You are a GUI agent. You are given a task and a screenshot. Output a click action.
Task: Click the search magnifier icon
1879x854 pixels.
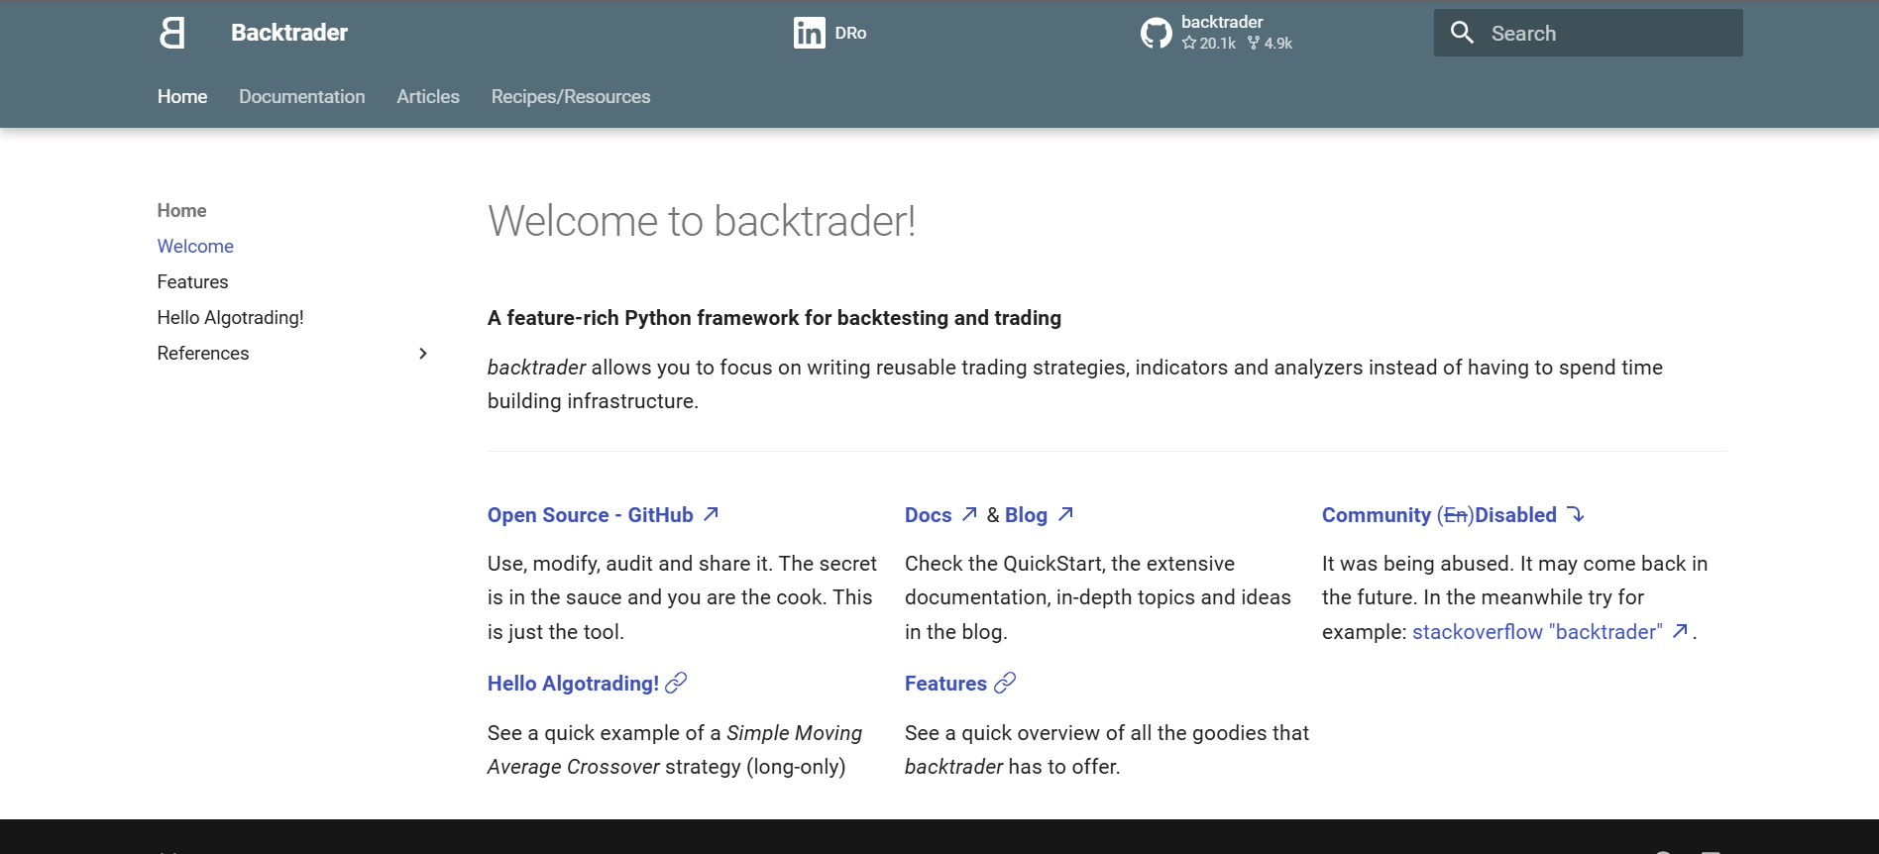[x=1462, y=33]
